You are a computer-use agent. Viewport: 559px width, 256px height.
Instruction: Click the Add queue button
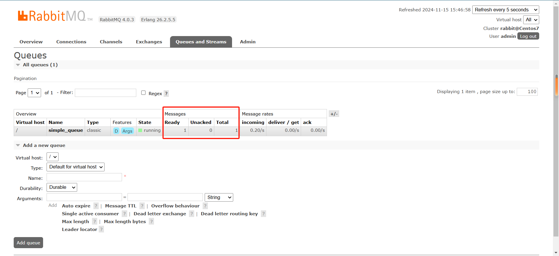28,243
